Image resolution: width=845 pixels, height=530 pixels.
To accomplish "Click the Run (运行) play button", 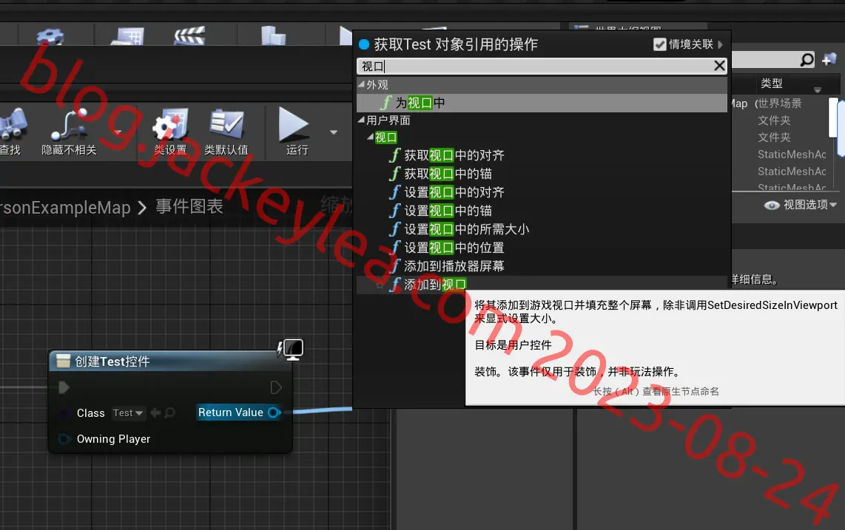I will point(294,125).
